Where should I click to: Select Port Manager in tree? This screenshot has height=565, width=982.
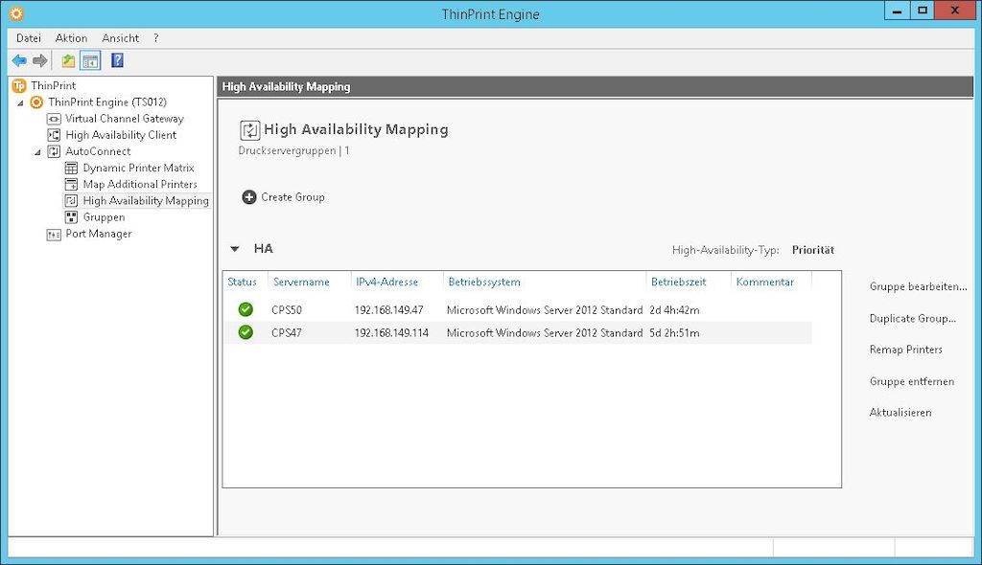click(x=99, y=234)
